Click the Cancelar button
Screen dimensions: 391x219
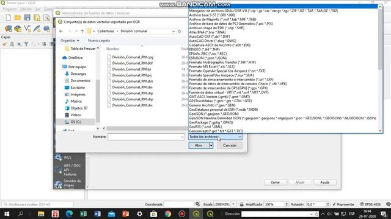coord(230,145)
